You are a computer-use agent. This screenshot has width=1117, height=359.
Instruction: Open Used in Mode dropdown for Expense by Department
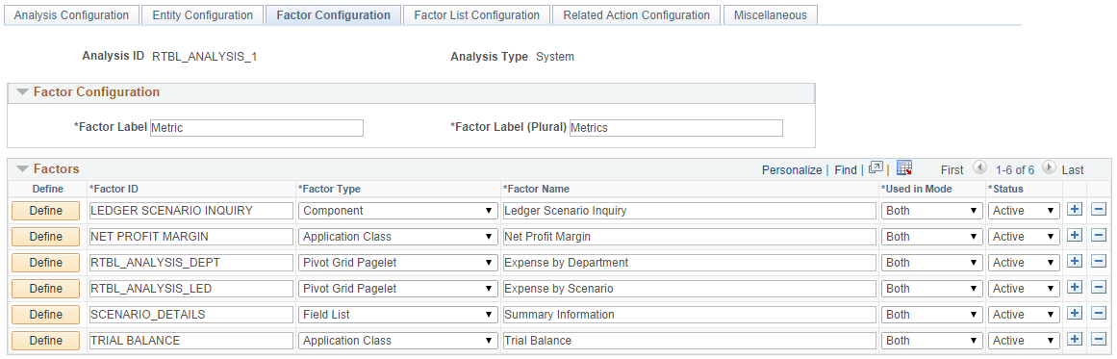coord(932,263)
